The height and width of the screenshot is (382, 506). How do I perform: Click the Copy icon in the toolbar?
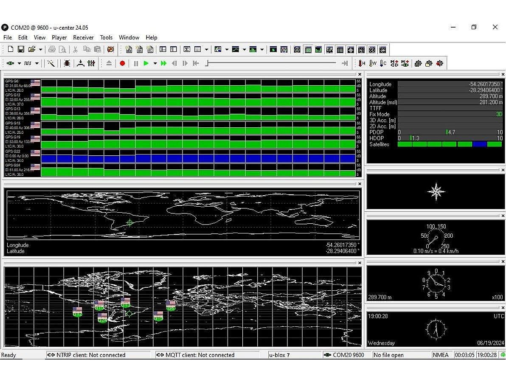click(x=87, y=49)
